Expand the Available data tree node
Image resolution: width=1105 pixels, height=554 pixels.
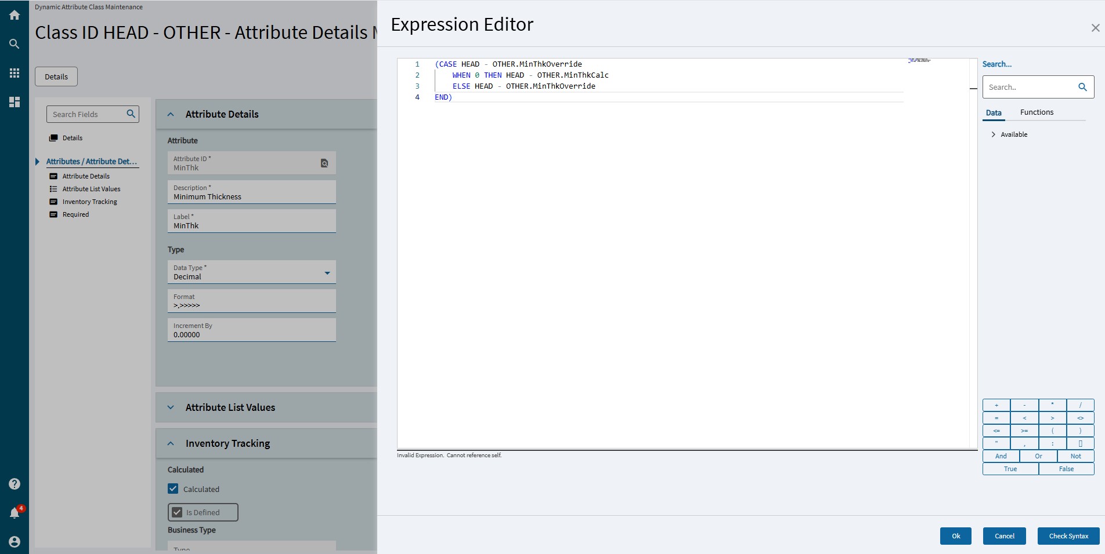tap(993, 134)
